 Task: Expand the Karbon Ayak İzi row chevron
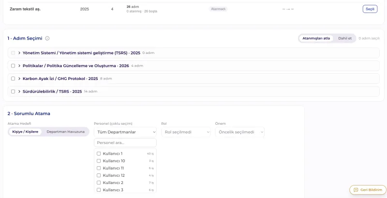pyautogui.click(x=19, y=79)
